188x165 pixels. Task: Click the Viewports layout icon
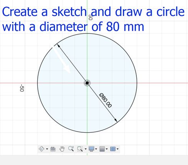pyautogui.click(x=113, y=149)
